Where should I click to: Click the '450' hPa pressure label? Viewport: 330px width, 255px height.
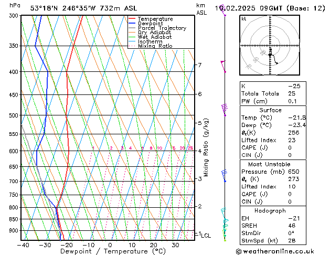pos(15,95)
